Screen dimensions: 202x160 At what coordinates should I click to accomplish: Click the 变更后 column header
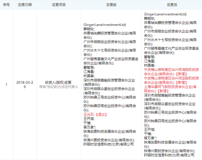[x=172, y=5]
